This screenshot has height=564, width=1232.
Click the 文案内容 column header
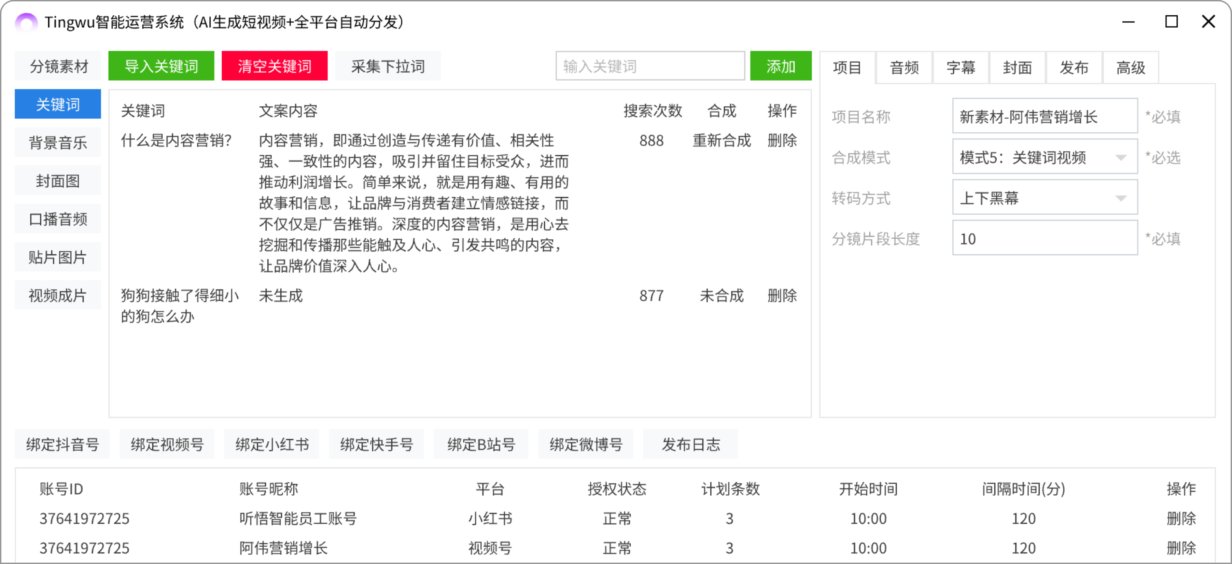pos(288,111)
